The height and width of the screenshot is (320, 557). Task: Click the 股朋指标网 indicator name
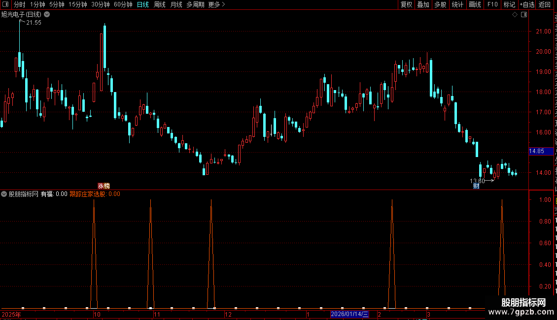(24, 194)
